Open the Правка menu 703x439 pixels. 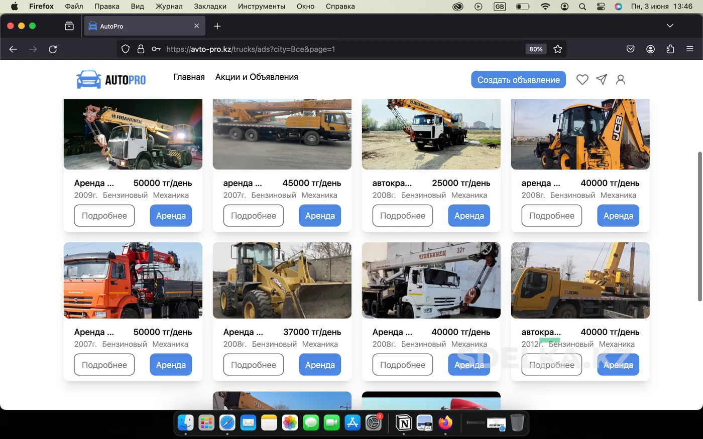(107, 7)
